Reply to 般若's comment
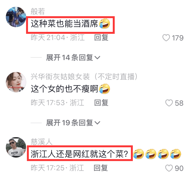 tap(101, 38)
